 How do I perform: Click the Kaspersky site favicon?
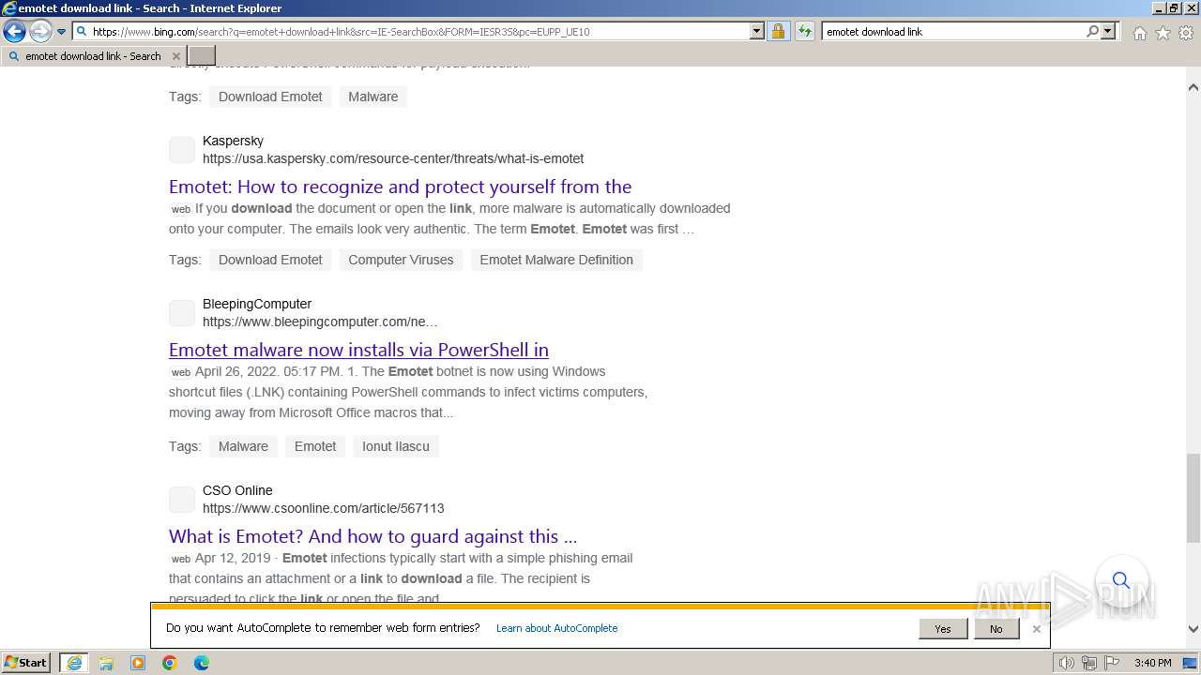pos(182,150)
